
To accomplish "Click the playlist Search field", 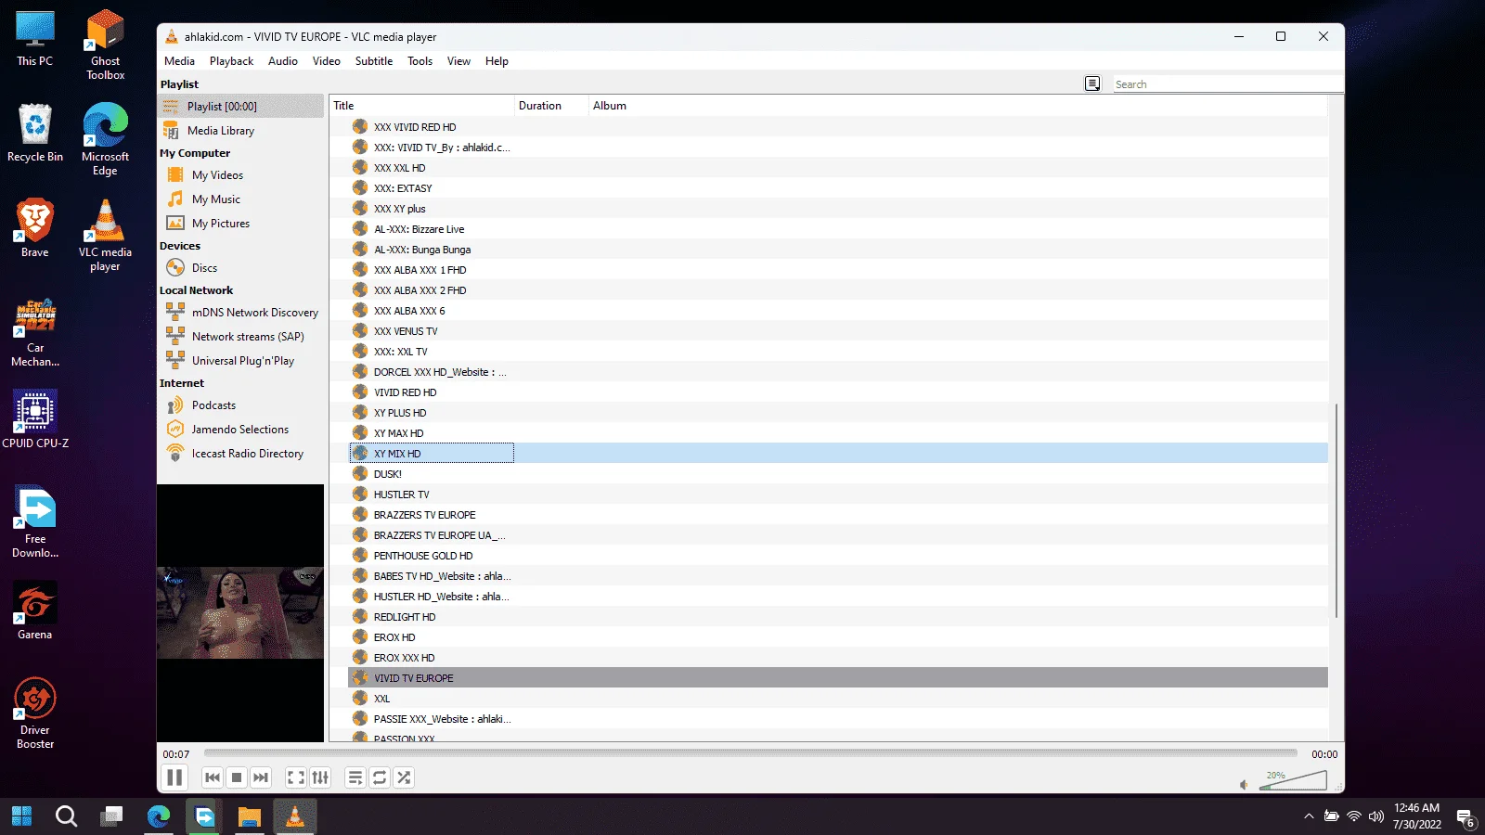I will [x=1227, y=83].
